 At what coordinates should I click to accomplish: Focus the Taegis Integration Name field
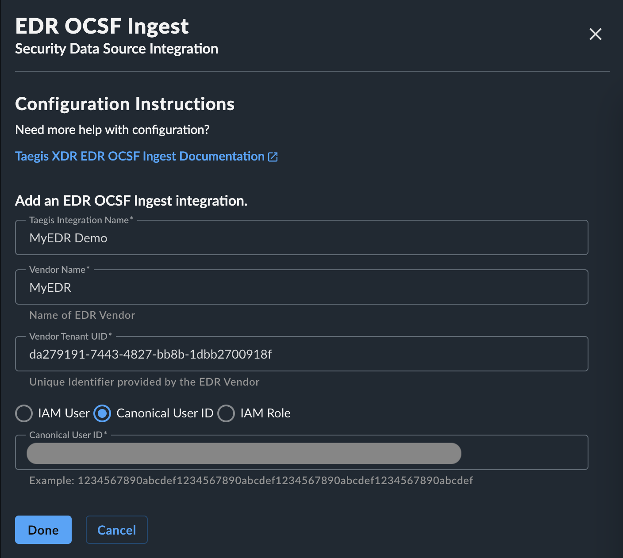pyautogui.click(x=301, y=237)
